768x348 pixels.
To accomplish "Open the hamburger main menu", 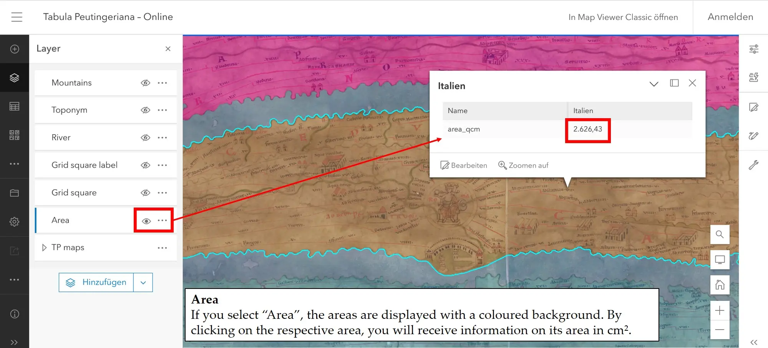I will (x=17, y=17).
